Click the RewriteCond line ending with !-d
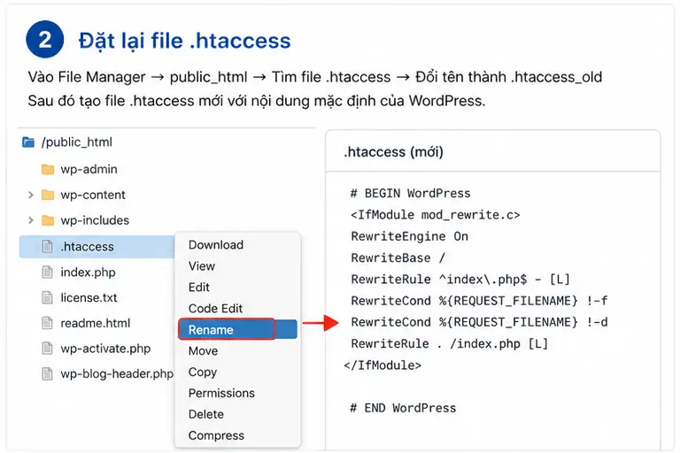This screenshot has height=453, width=680. (x=479, y=323)
